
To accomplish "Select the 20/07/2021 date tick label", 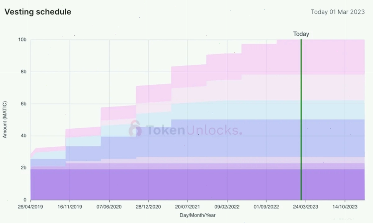I will coord(188,207).
